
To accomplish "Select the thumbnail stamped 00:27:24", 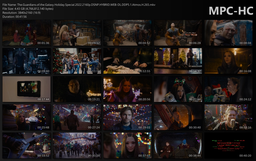I will pyautogui.click(x=77, y=117).
